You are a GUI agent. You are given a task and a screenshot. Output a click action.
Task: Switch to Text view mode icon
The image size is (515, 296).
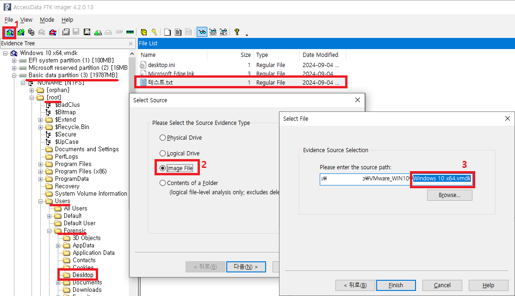(213, 32)
